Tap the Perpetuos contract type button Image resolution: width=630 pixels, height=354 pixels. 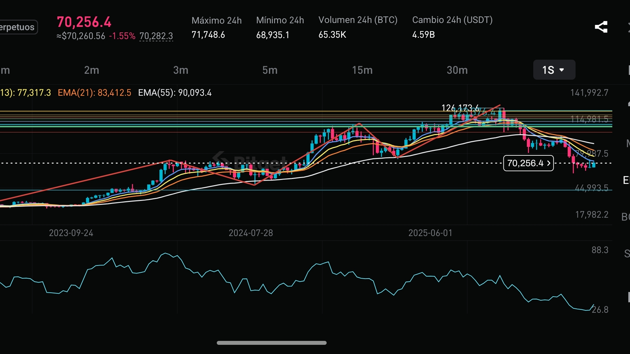tap(18, 27)
